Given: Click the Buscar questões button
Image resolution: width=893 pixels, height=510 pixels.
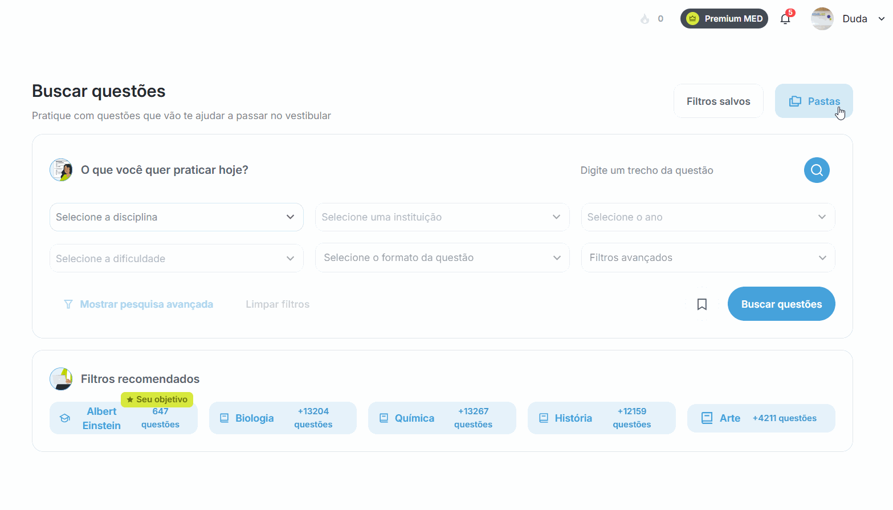Looking at the screenshot, I should click(781, 304).
